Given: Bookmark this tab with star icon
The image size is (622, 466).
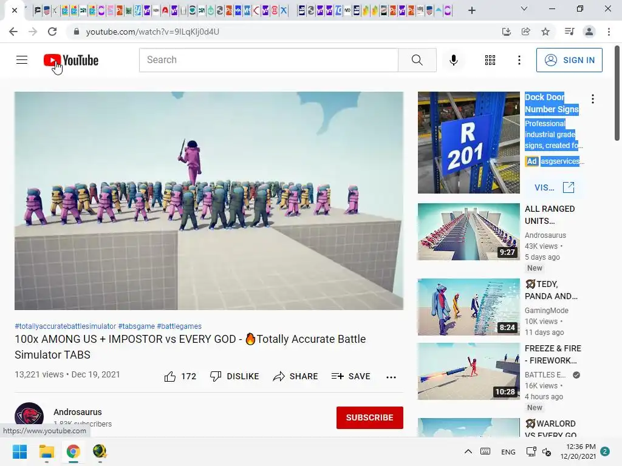Looking at the screenshot, I should pos(545,32).
